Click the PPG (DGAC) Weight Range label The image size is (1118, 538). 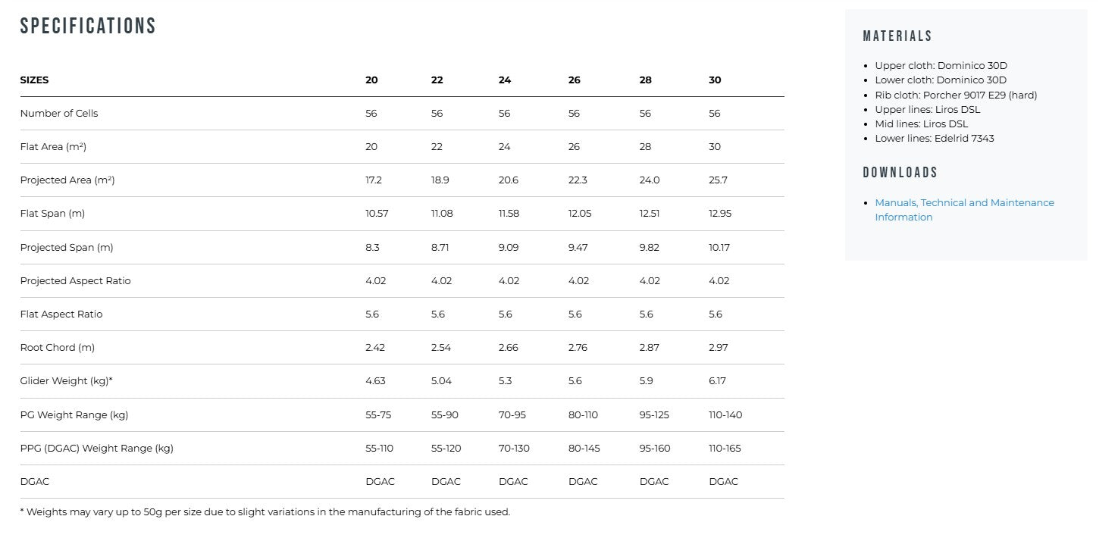tap(97, 449)
